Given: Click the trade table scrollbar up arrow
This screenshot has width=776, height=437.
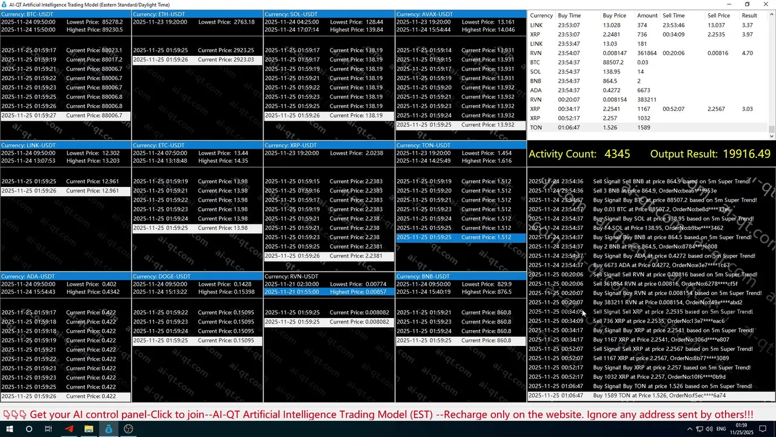Looking at the screenshot, I should [x=772, y=15].
